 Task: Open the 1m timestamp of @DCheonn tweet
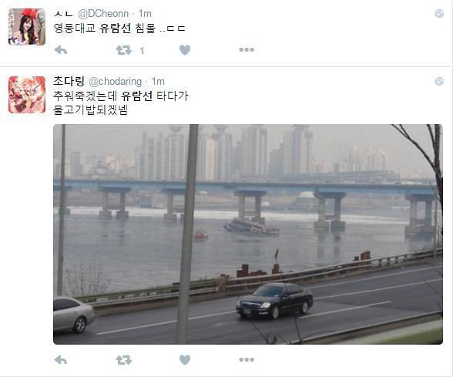(145, 13)
